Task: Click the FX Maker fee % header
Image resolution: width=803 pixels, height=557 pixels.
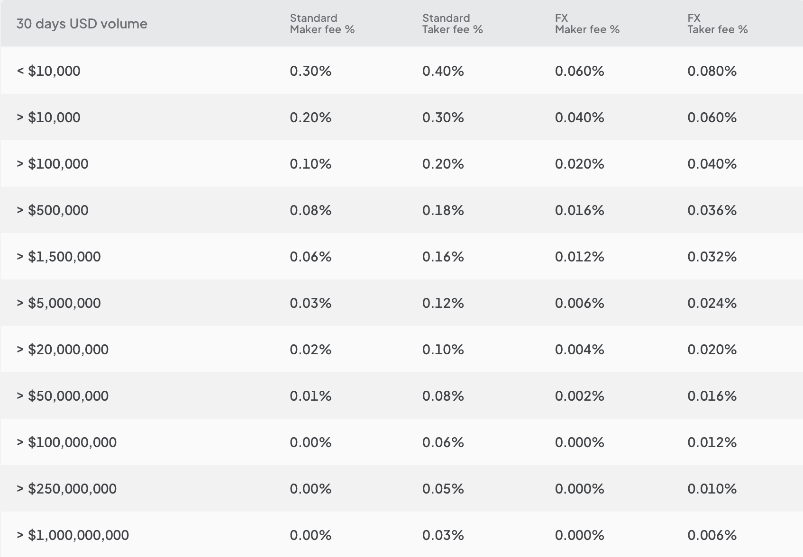Action: coord(587,24)
